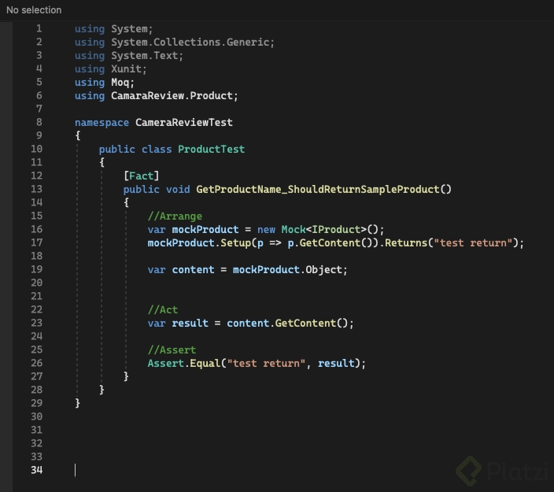Click line number 13 in gutter
The width and height of the screenshot is (554, 492).
36,189
